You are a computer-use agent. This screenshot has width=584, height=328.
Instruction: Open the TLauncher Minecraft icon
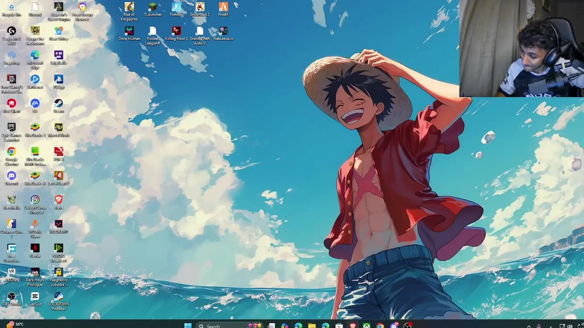click(153, 10)
